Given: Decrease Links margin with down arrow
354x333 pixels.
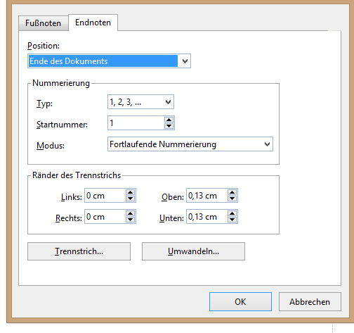Looking at the screenshot, I should pyautogui.click(x=130, y=199).
